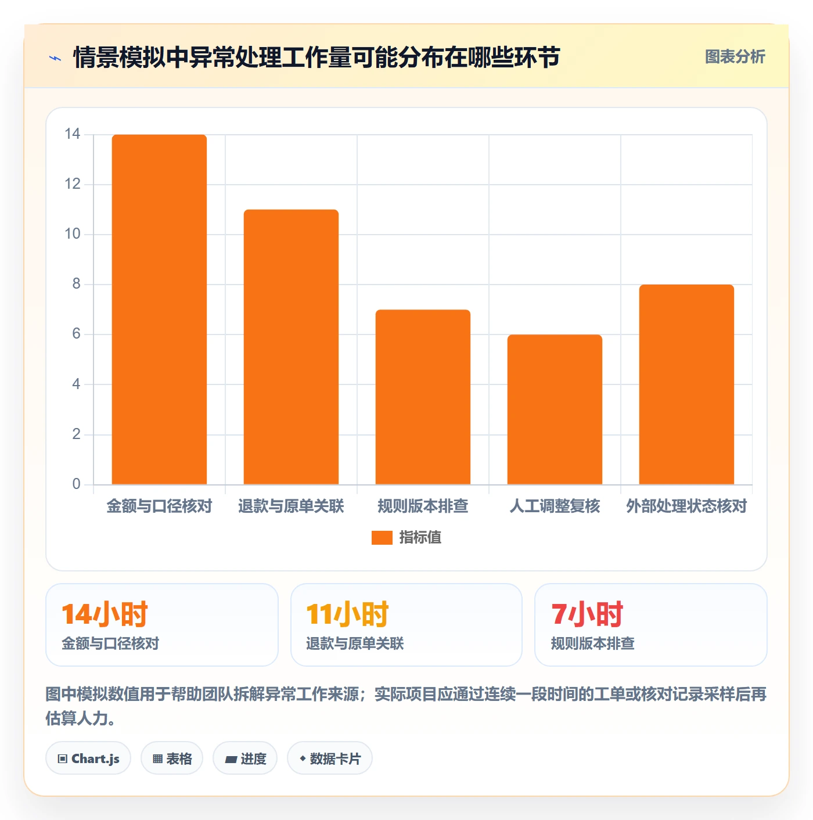Image resolution: width=813 pixels, height=820 pixels.
Task: Open the 14小时 data card
Action: point(162,625)
